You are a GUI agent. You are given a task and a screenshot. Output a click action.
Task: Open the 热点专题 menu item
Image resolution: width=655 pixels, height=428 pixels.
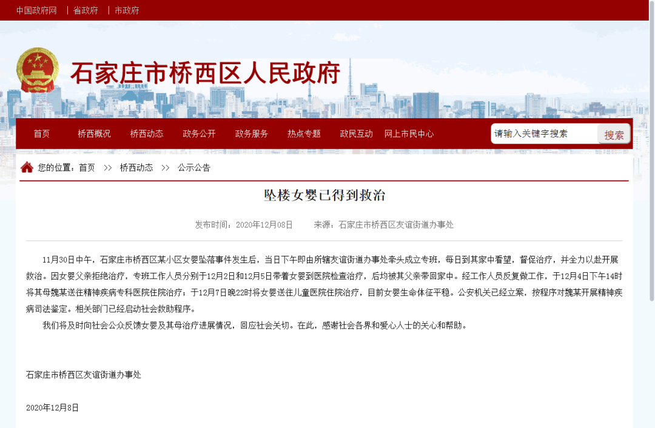304,133
